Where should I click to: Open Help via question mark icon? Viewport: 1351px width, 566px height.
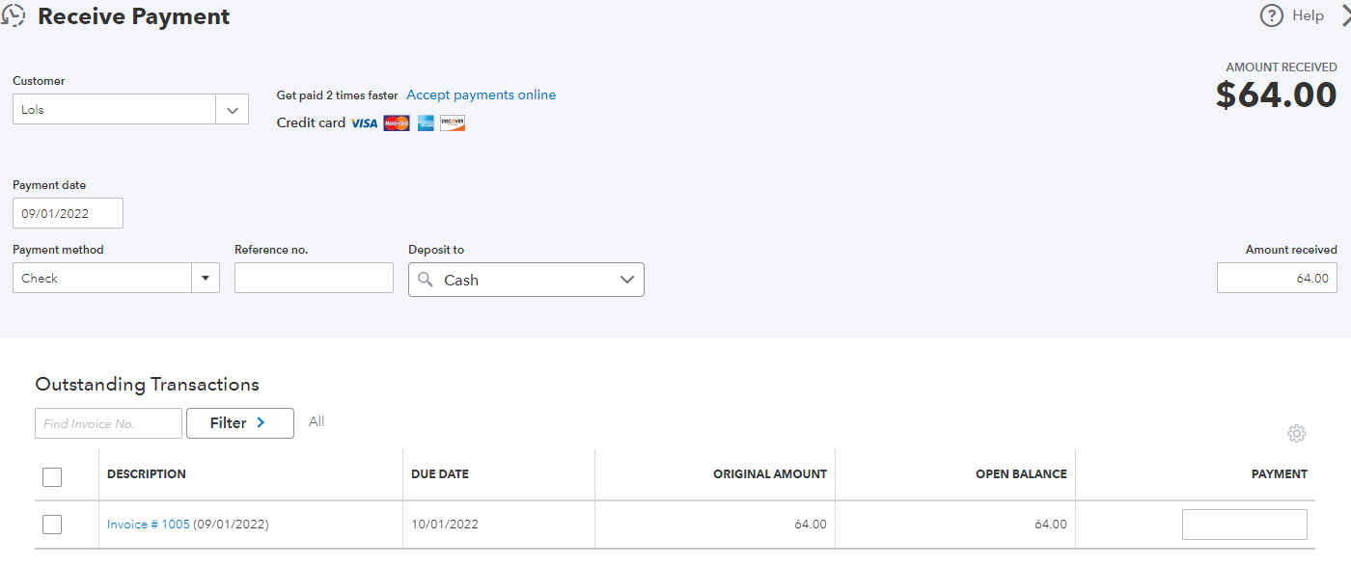point(1272,16)
